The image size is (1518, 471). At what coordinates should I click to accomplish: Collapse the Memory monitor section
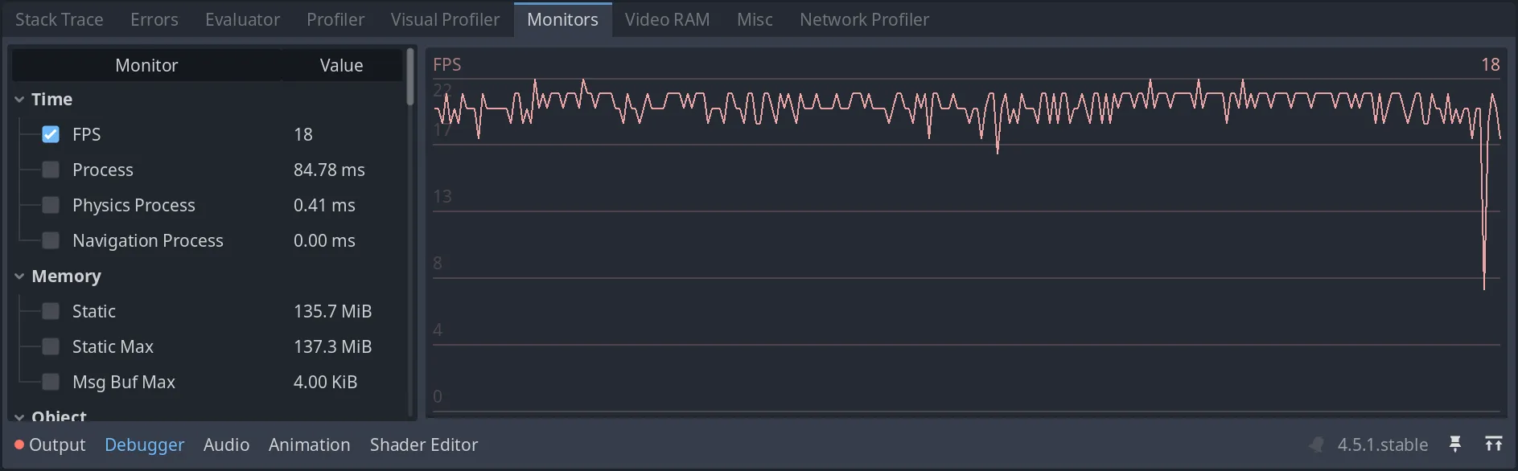pyautogui.click(x=19, y=276)
